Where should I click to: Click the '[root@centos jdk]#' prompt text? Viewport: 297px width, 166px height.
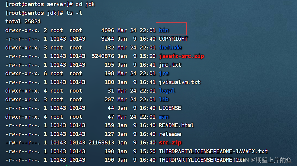(x=34, y=13)
